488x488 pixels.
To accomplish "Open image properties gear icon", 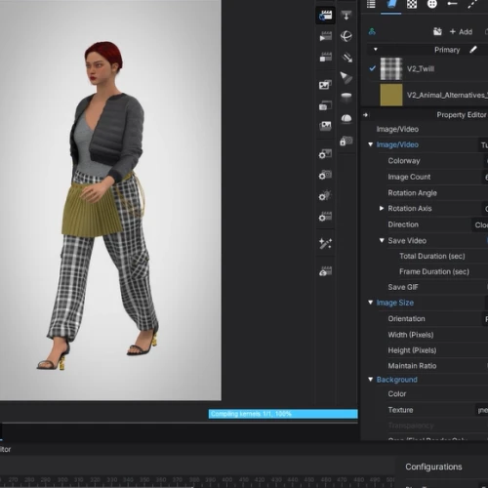I will click(325, 153).
